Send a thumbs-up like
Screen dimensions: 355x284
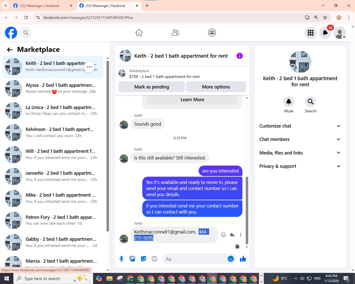click(243, 259)
